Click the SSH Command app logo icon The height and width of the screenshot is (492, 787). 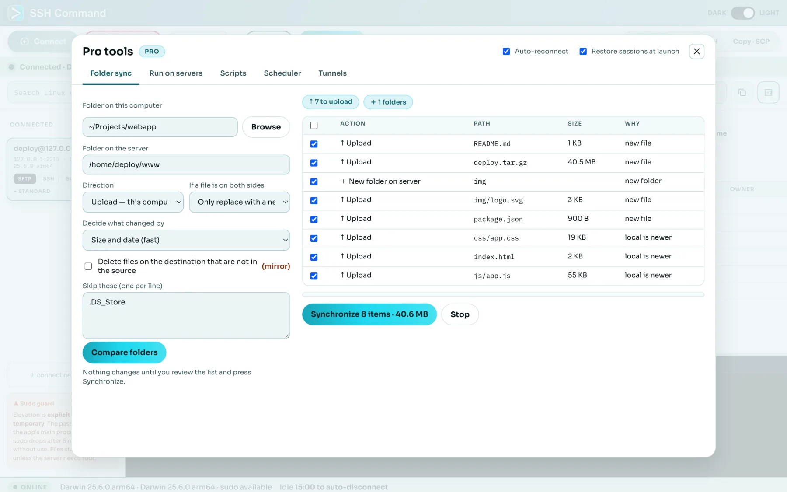16,13
